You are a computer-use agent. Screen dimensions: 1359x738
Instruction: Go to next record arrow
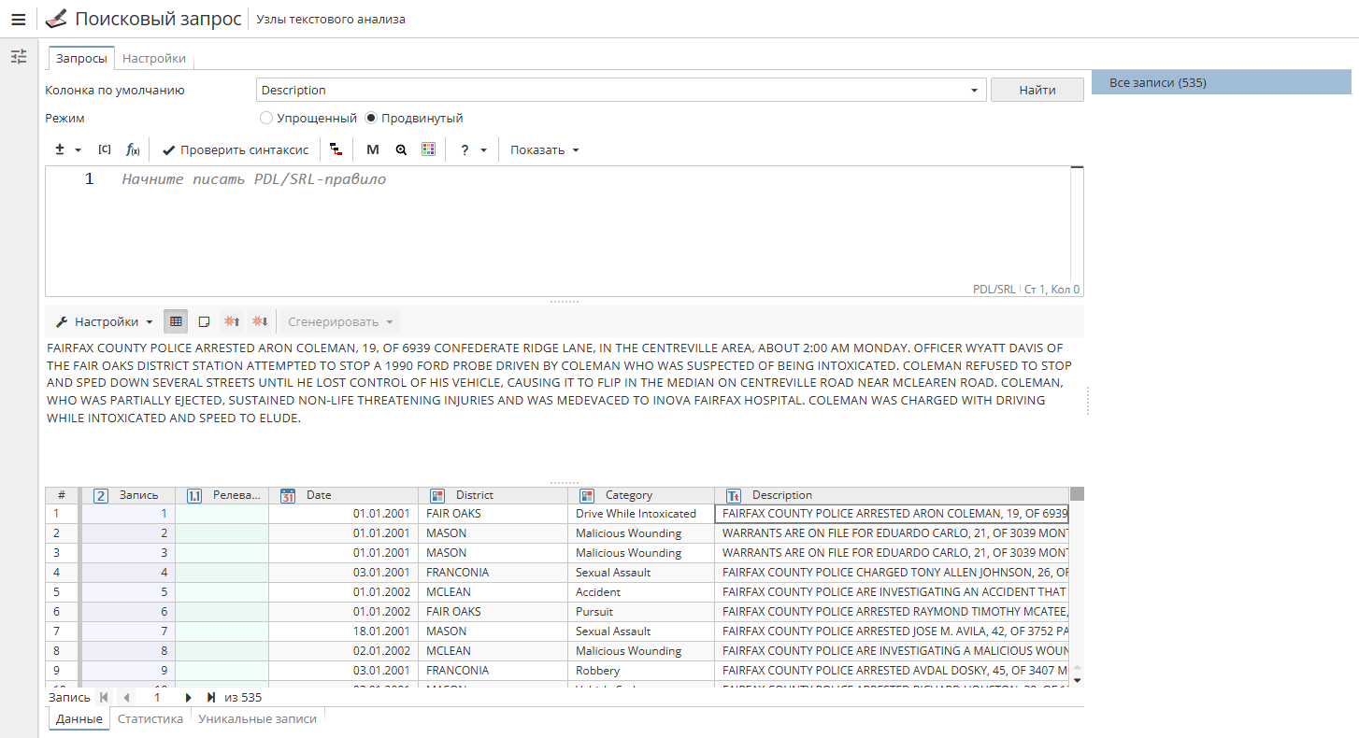click(x=188, y=697)
